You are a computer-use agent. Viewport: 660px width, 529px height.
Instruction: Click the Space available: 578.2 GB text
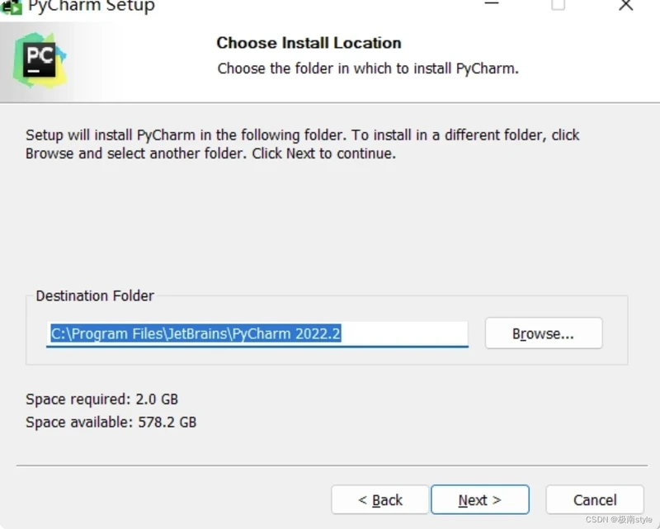pos(111,422)
